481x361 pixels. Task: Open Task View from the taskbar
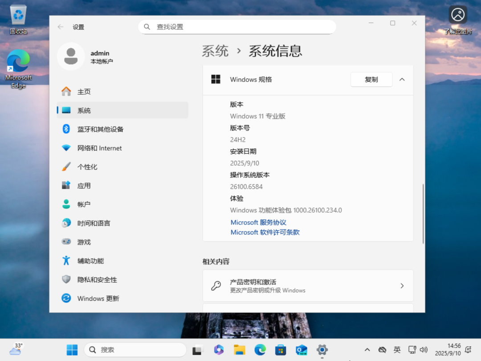click(x=198, y=350)
